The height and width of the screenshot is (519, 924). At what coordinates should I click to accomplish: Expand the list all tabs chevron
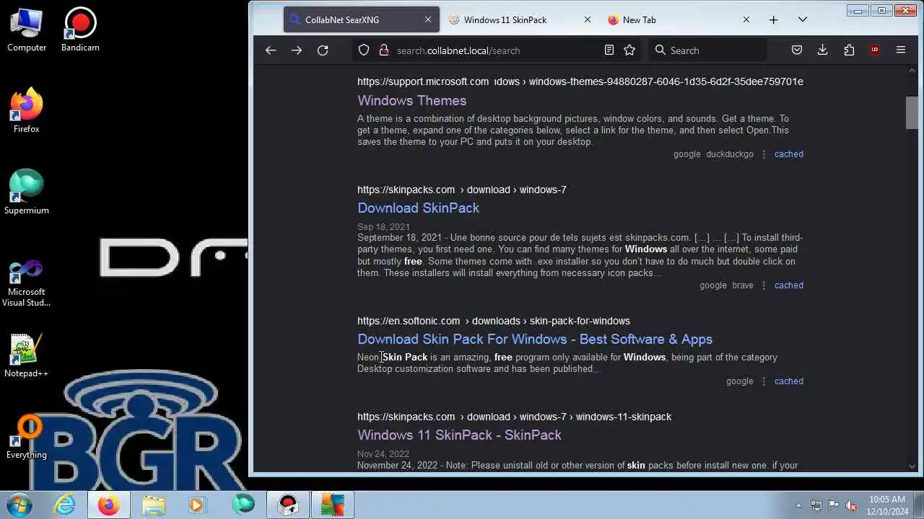click(802, 20)
